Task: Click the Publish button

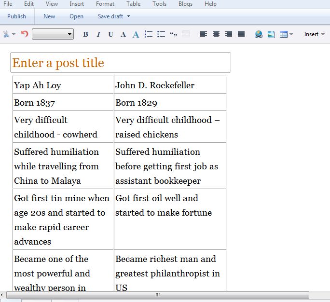Action: point(16,16)
